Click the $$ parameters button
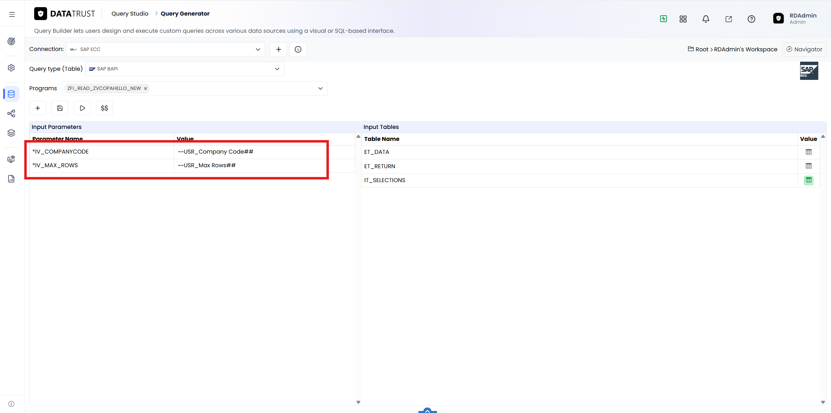The width and height of the screenshot is (831, 413). [x=104, y=108]
